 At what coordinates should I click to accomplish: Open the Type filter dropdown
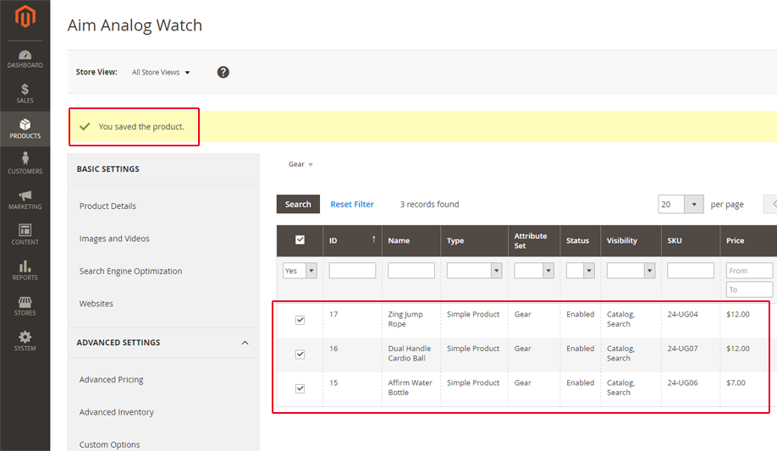[x=474, y=271]
